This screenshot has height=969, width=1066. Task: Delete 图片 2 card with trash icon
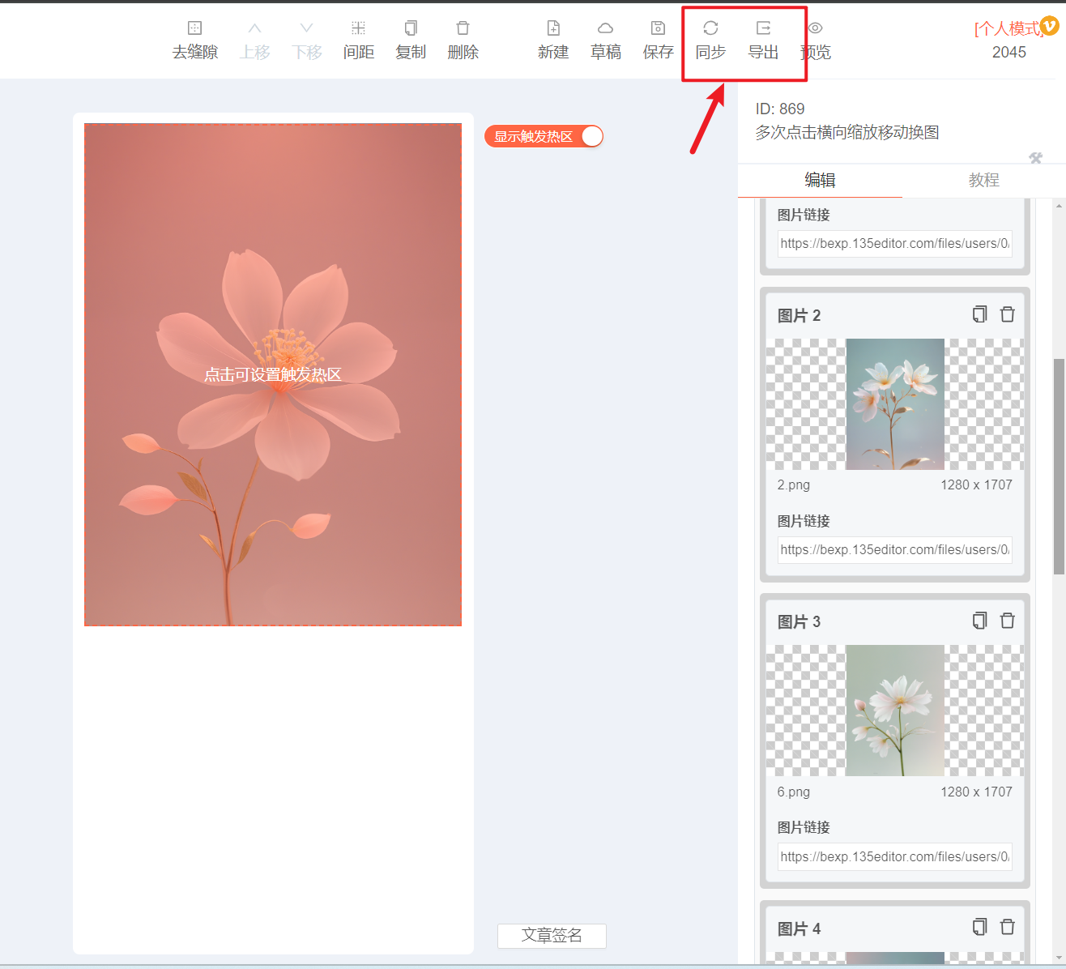click(x=1007, y=314)
